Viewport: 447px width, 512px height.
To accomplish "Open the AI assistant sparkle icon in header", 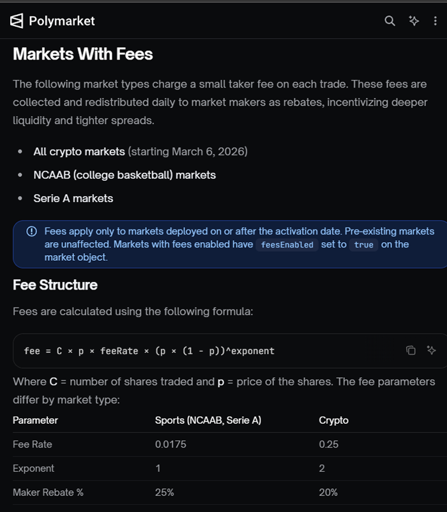I will [414, 21].
